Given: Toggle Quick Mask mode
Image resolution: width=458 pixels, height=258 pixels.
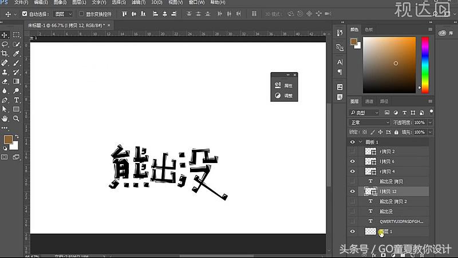Looking at the screenshot, I should pos(5,157).
